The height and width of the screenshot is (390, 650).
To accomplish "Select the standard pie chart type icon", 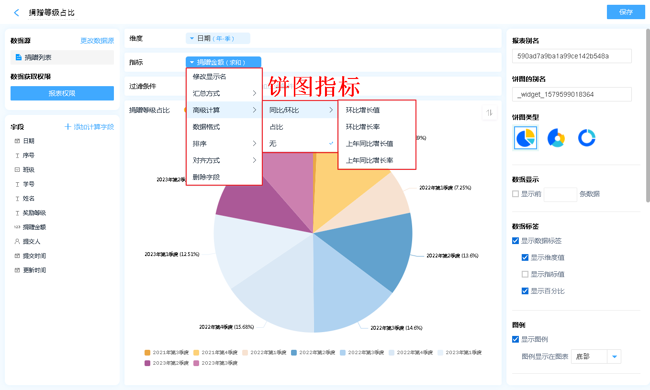I will [526, 138].
